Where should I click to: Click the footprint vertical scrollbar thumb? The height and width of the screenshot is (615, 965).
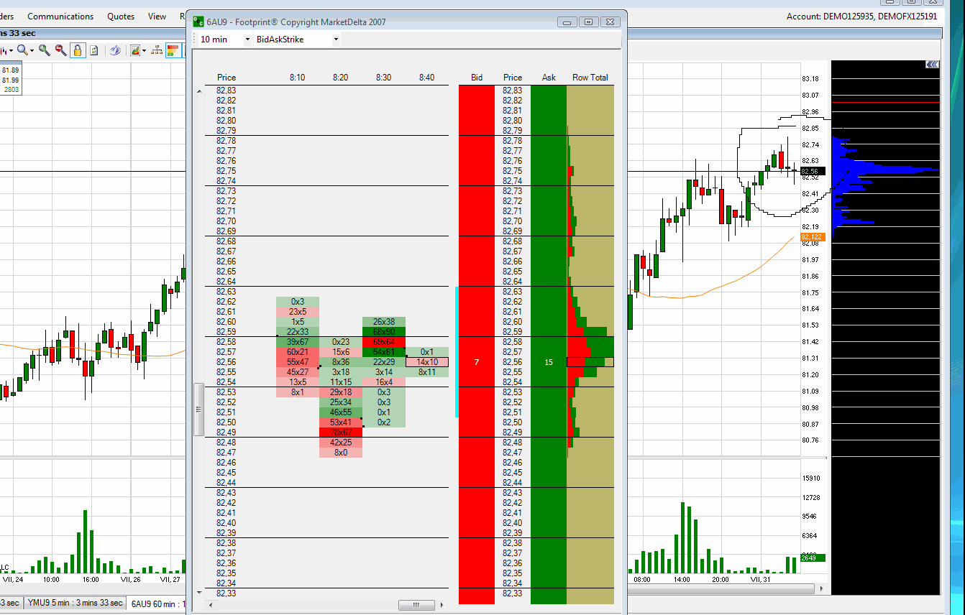(199, 410)
